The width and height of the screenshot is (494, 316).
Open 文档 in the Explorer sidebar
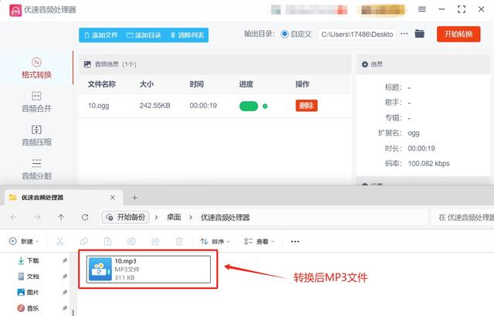click(x=29, y=277)
